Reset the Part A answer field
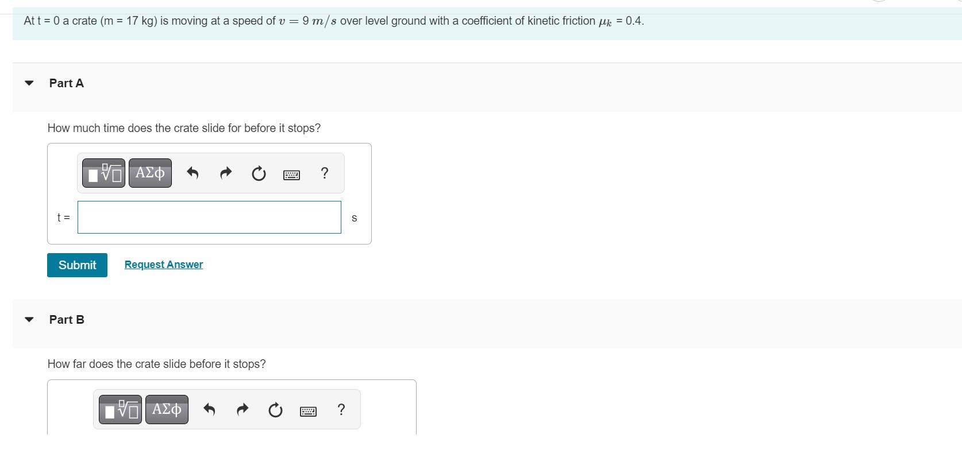 (x=259, y=173)
